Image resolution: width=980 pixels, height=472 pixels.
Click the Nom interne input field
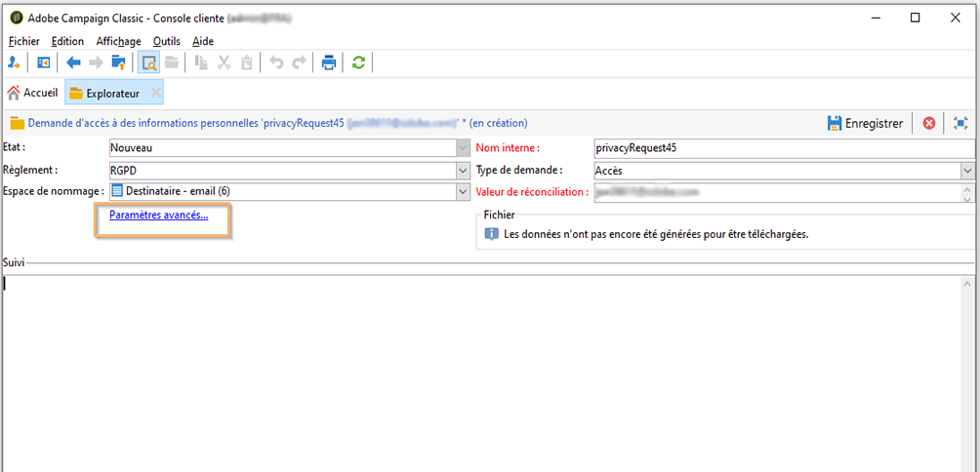tap(784, 148)
